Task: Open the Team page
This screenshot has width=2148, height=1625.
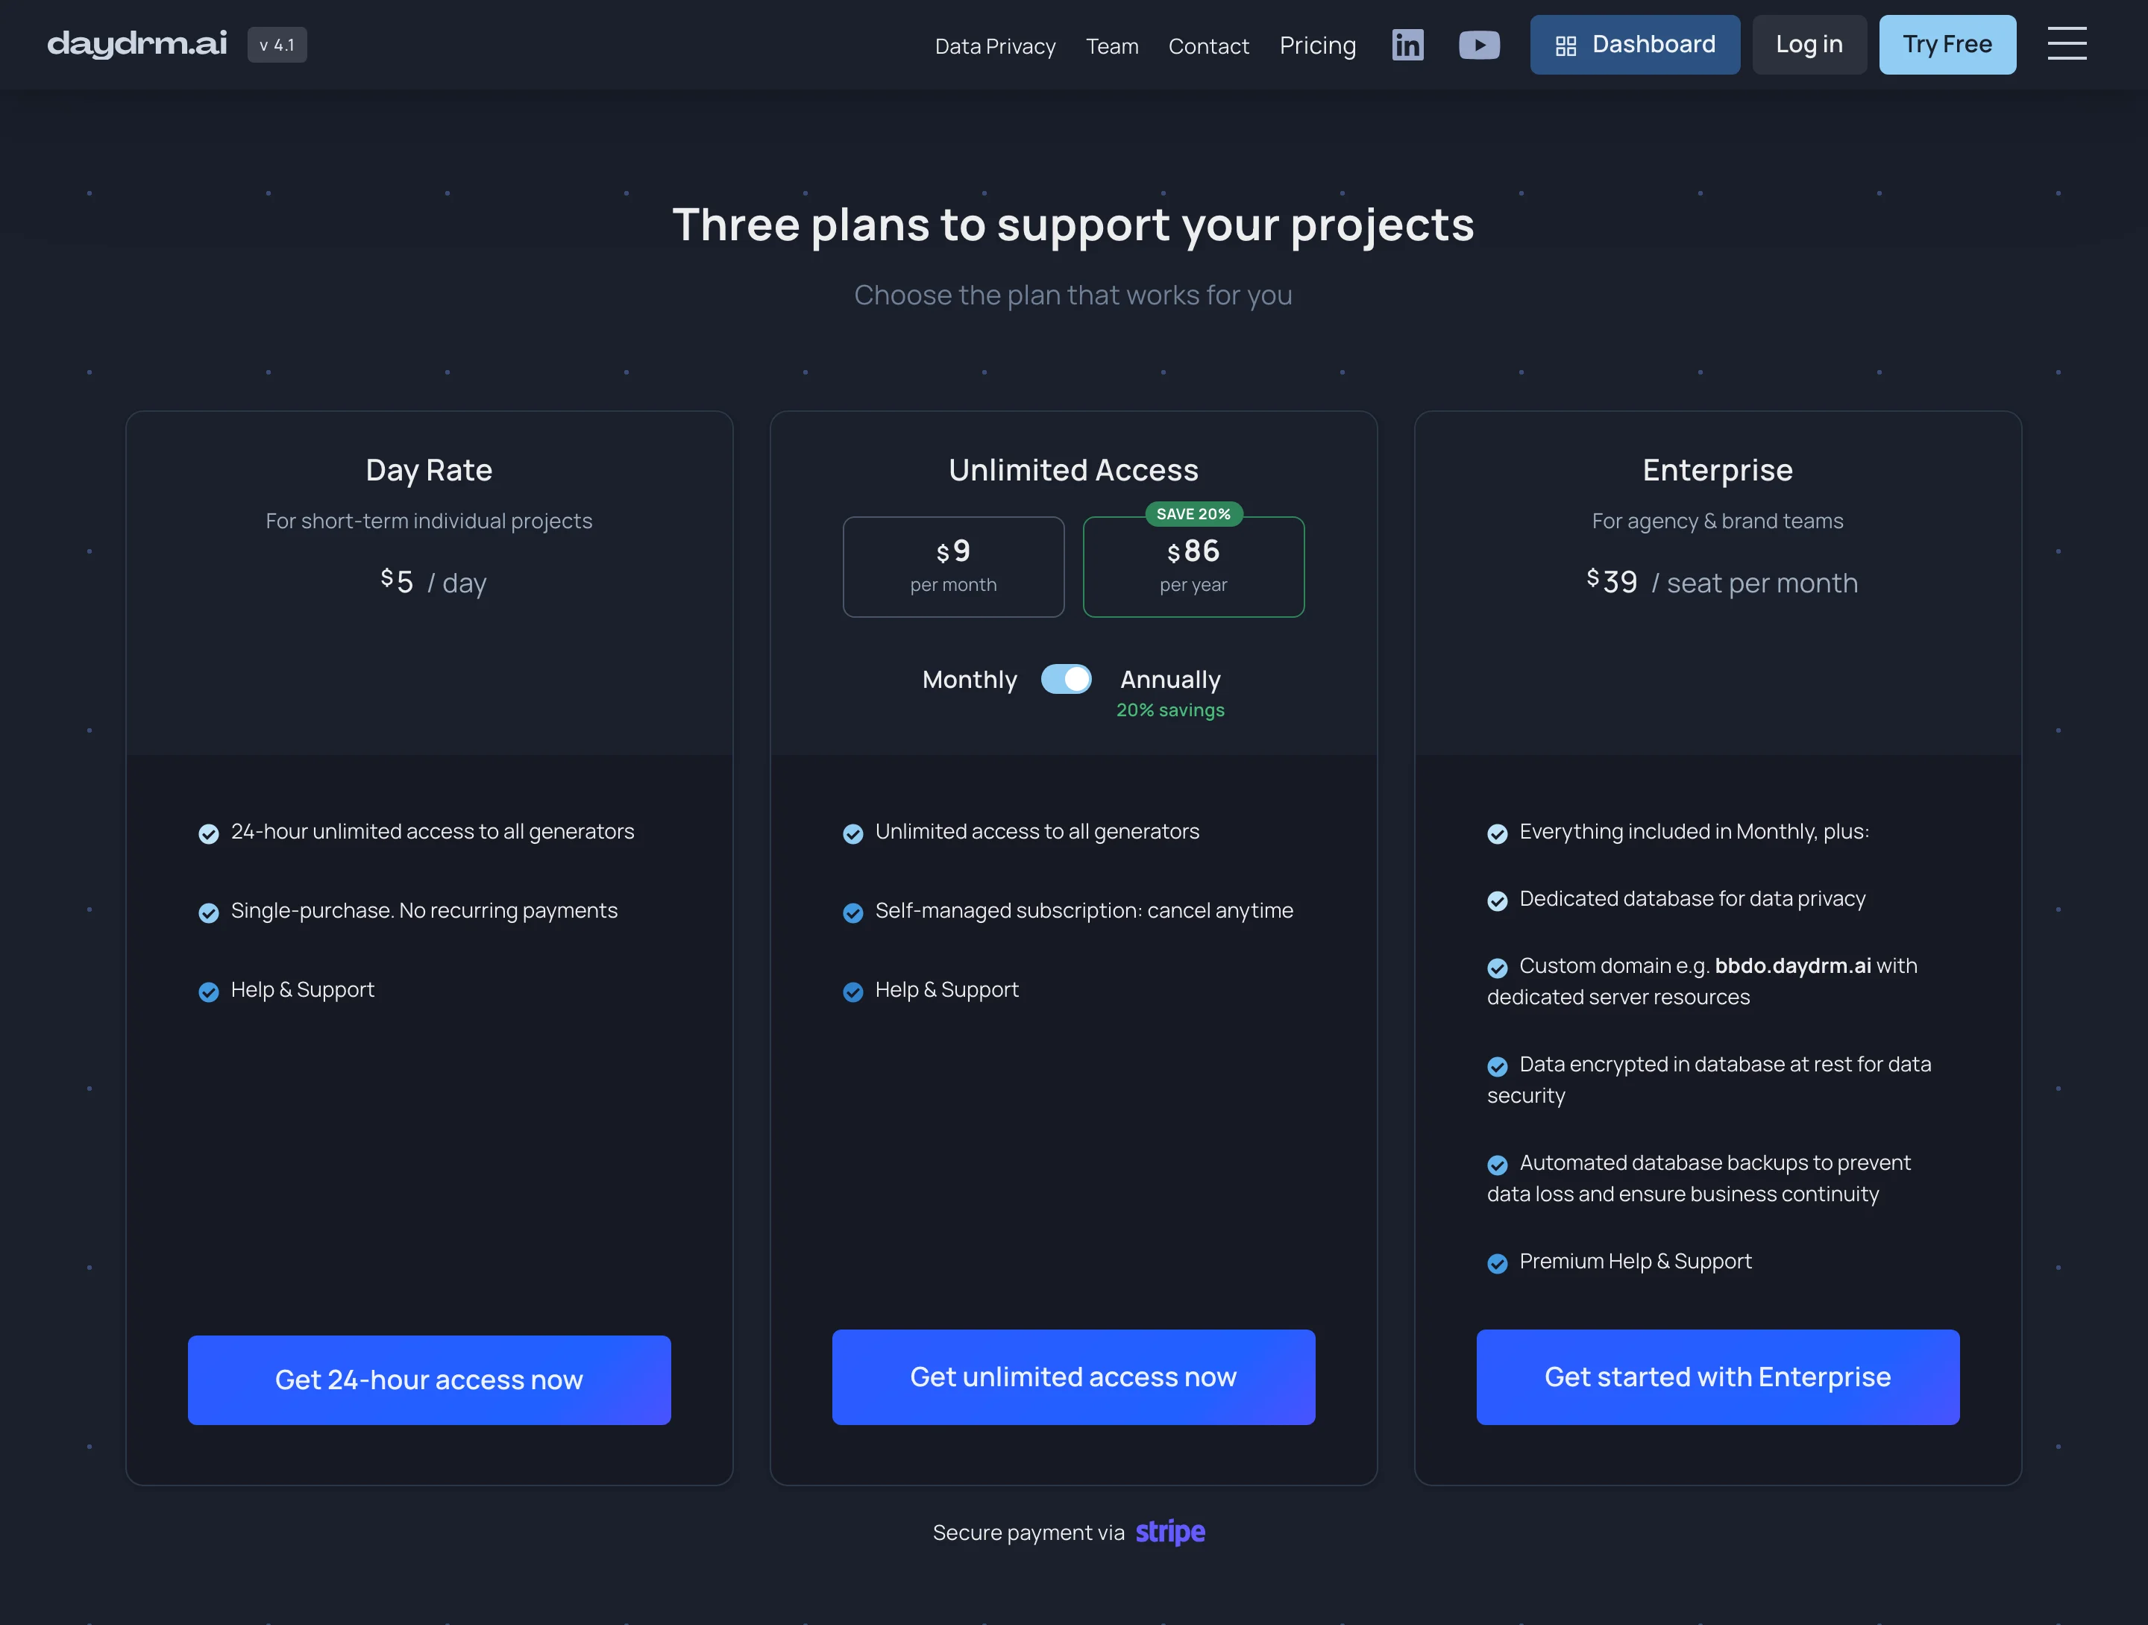Action: point(1112,46)
